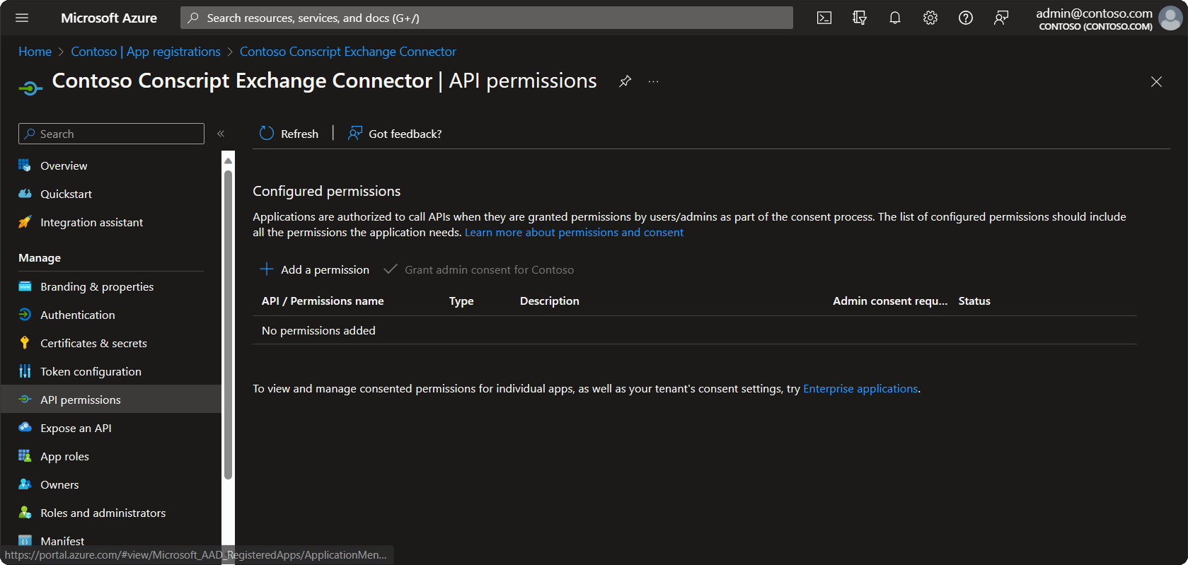Open portal settings gear
The width and height of the screenshot is (1188, 565).
click(930, 18)
